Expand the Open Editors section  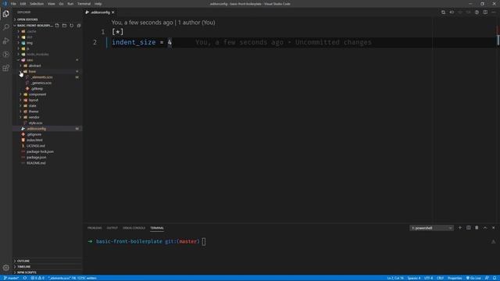tap(48, 20)
